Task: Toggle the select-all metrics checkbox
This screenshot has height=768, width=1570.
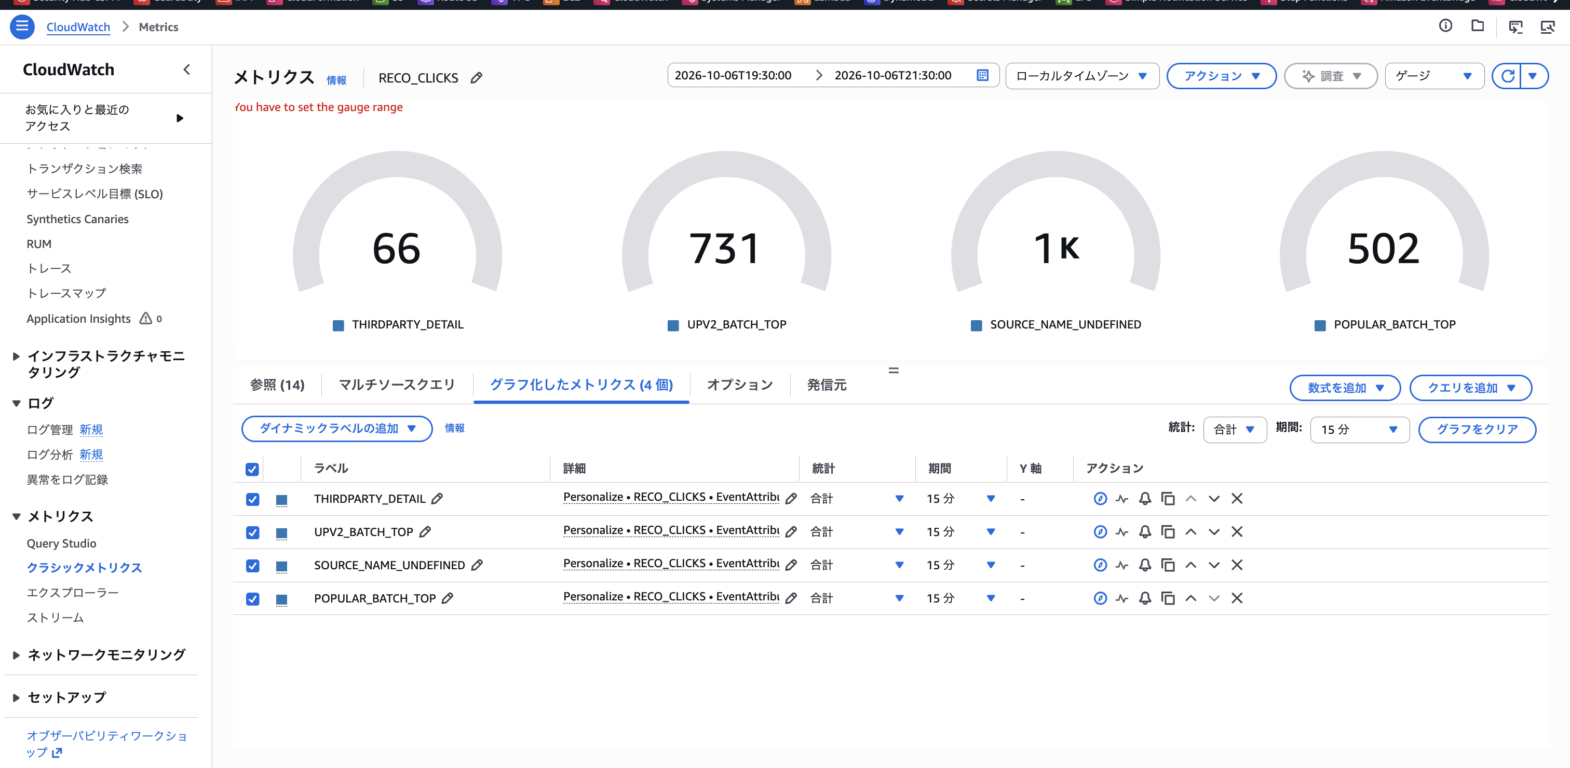Action: [252, 469]
